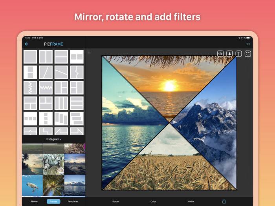The image size is (275, 206).
Task: Open the smiley stickers tool
Action: coord(247,54)
